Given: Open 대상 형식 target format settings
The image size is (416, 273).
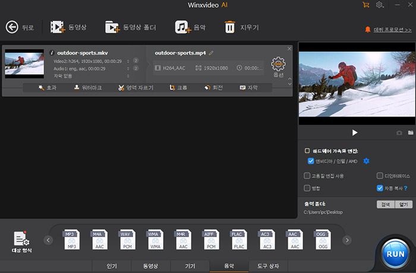Looking at the screenshot, I should pos(22,242).
